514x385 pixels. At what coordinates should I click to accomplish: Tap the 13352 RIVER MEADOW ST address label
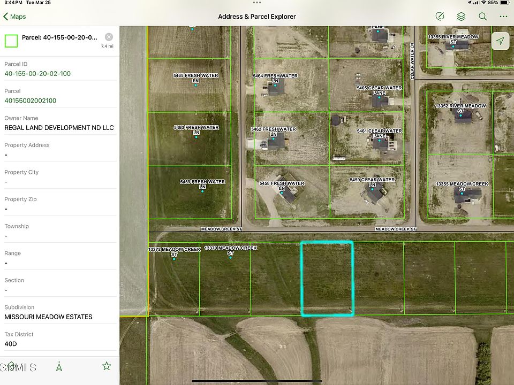coord(460,109)
